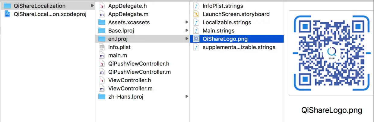Image resolution: width=374 pixels, height=122 pixels.
Task: Click the Assets.xcassets folder icon
Action: 102,23
